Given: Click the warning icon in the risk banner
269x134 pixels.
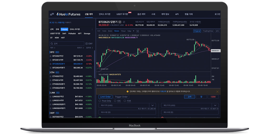Looking at the screenshot, I should 127,91.
